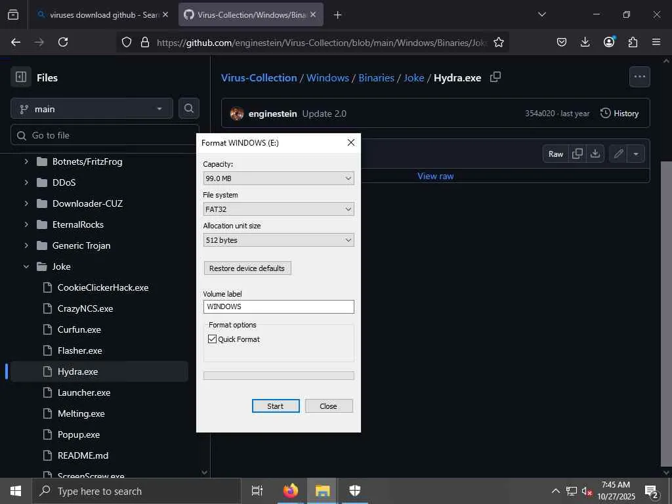Open the main branch selector dropdown
This screenshot has height=504, width=672.
coord(92,109)
